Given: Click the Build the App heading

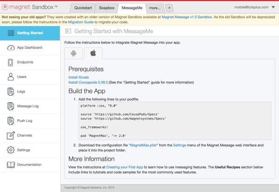Looking at the screenshot, I should (x=87, y=91).
